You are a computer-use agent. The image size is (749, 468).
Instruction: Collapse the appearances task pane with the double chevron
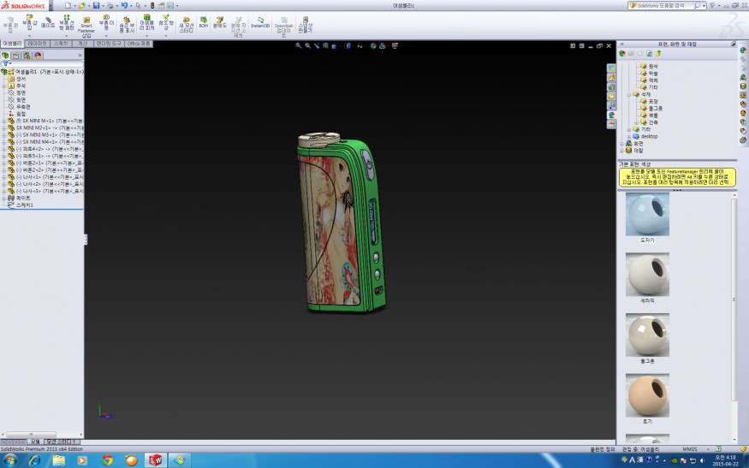coord(622,44)
